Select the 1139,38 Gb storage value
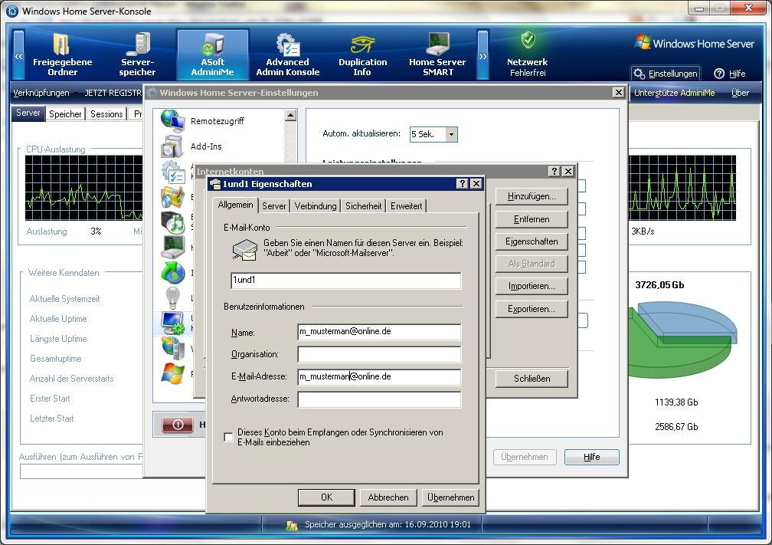The height and width of the screenshot is (545, 772). pyautogui.click(x=676, y=402)
